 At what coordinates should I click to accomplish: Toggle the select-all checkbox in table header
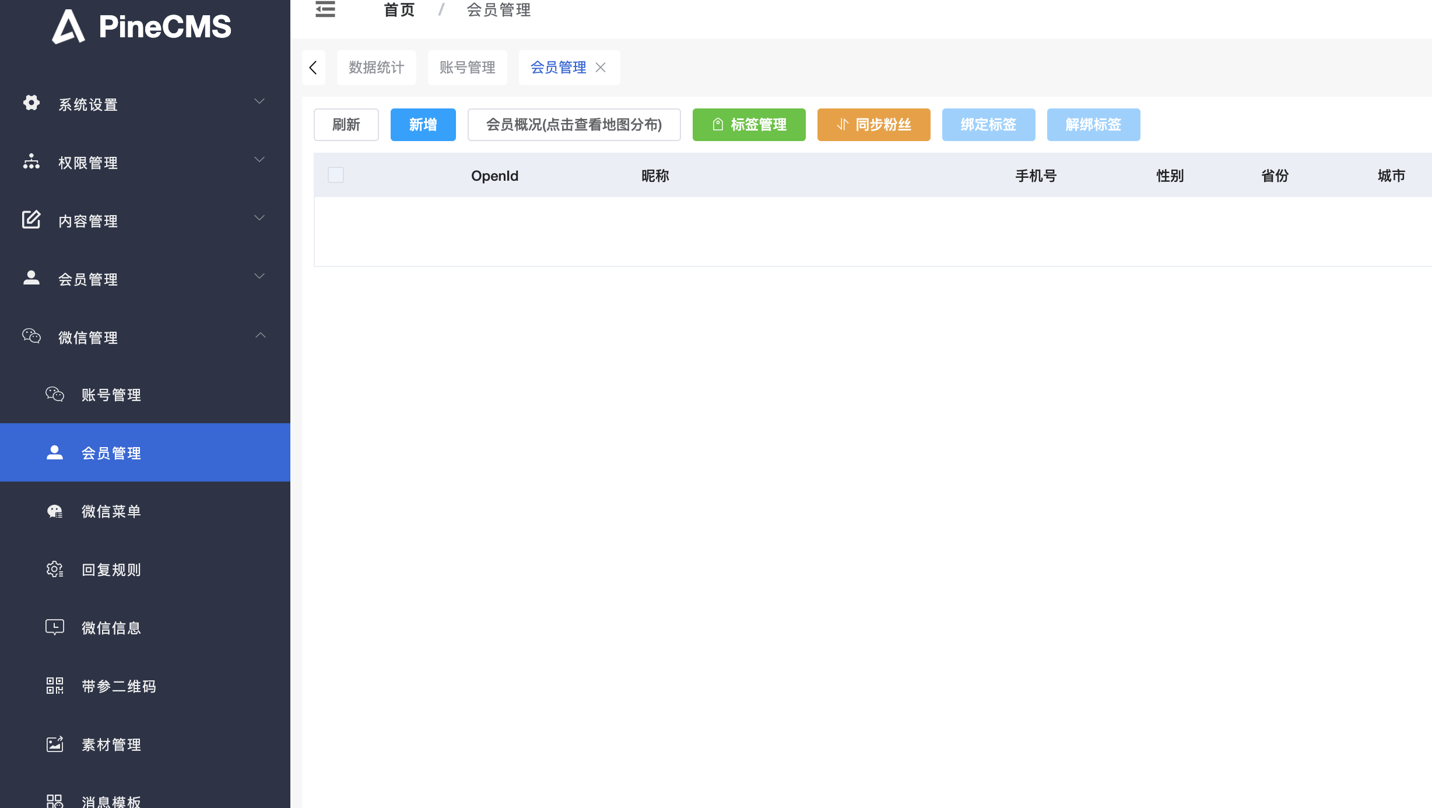tap(336, 175)
